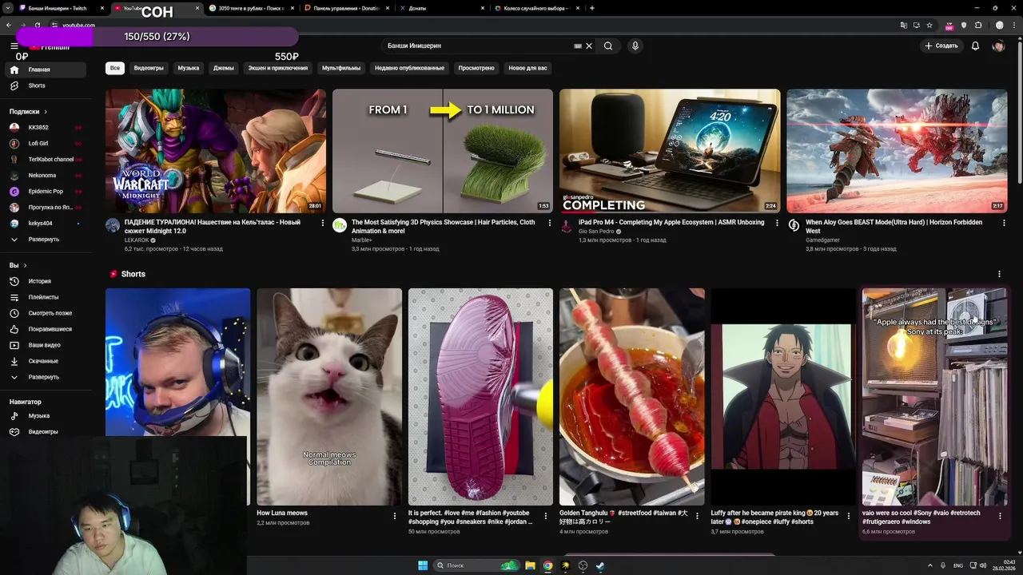Open KK3852 subscription channel
The width and height of the screenshot is (1023, 575).
pyautogui.click(x=46, y=128)
